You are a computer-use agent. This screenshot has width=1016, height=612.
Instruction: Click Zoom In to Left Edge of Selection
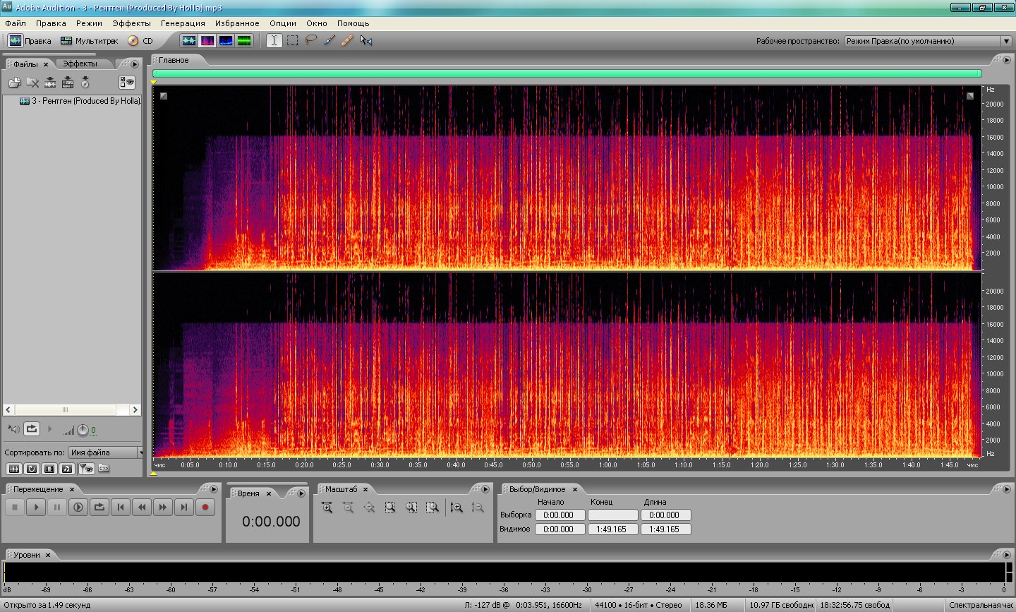[411, 508]
